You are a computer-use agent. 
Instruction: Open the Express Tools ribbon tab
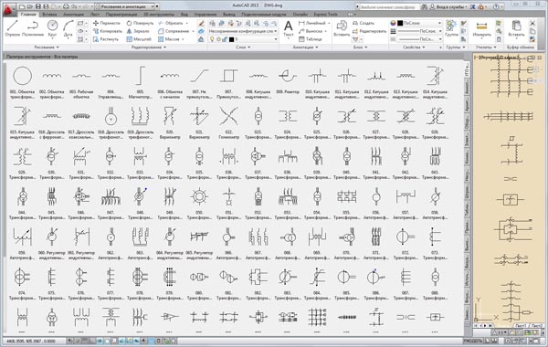[326, 15]
